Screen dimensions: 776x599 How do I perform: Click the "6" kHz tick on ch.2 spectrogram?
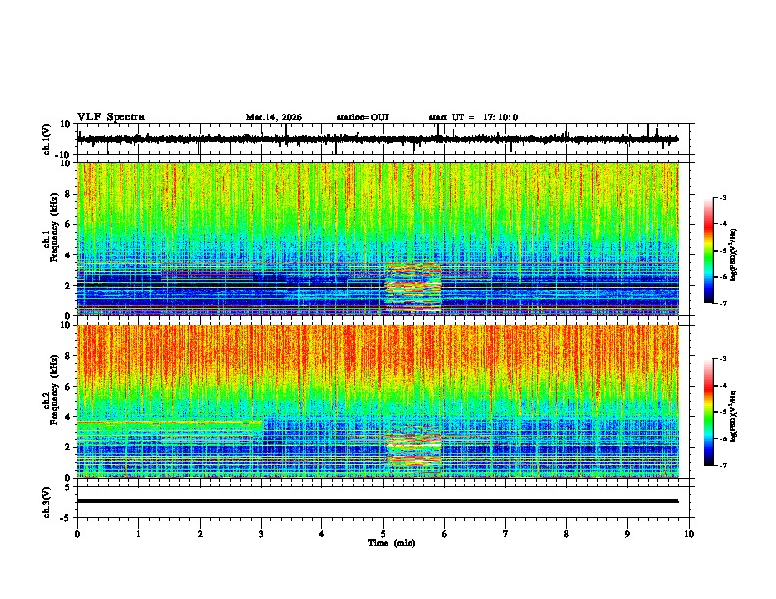(x=68, y=387)
